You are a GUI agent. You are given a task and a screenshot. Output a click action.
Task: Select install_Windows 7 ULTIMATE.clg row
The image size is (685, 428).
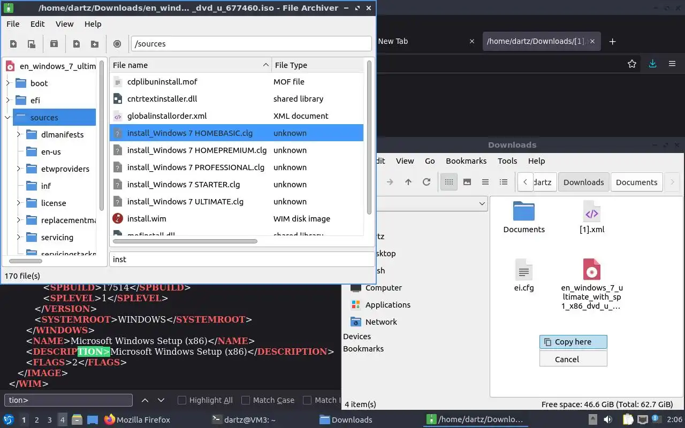point(237,202)
